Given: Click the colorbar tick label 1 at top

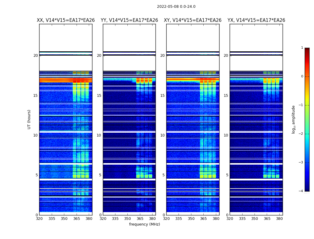Looking at the screenshot, I should tap(302, 48).
